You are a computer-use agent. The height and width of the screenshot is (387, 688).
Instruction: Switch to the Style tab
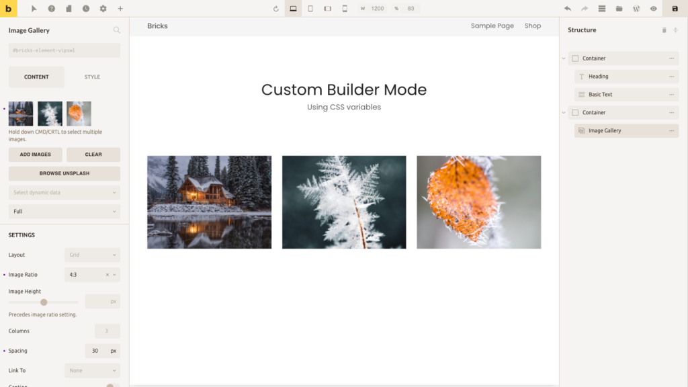pos(92,77)
